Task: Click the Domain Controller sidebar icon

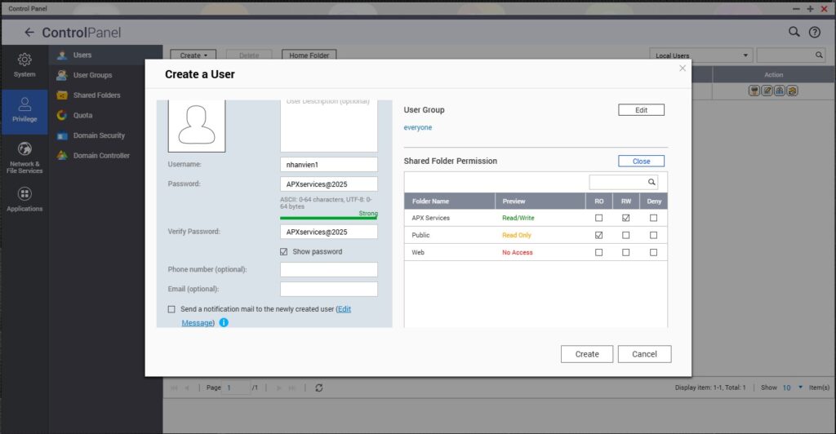Action: click(x=62, y=156)
